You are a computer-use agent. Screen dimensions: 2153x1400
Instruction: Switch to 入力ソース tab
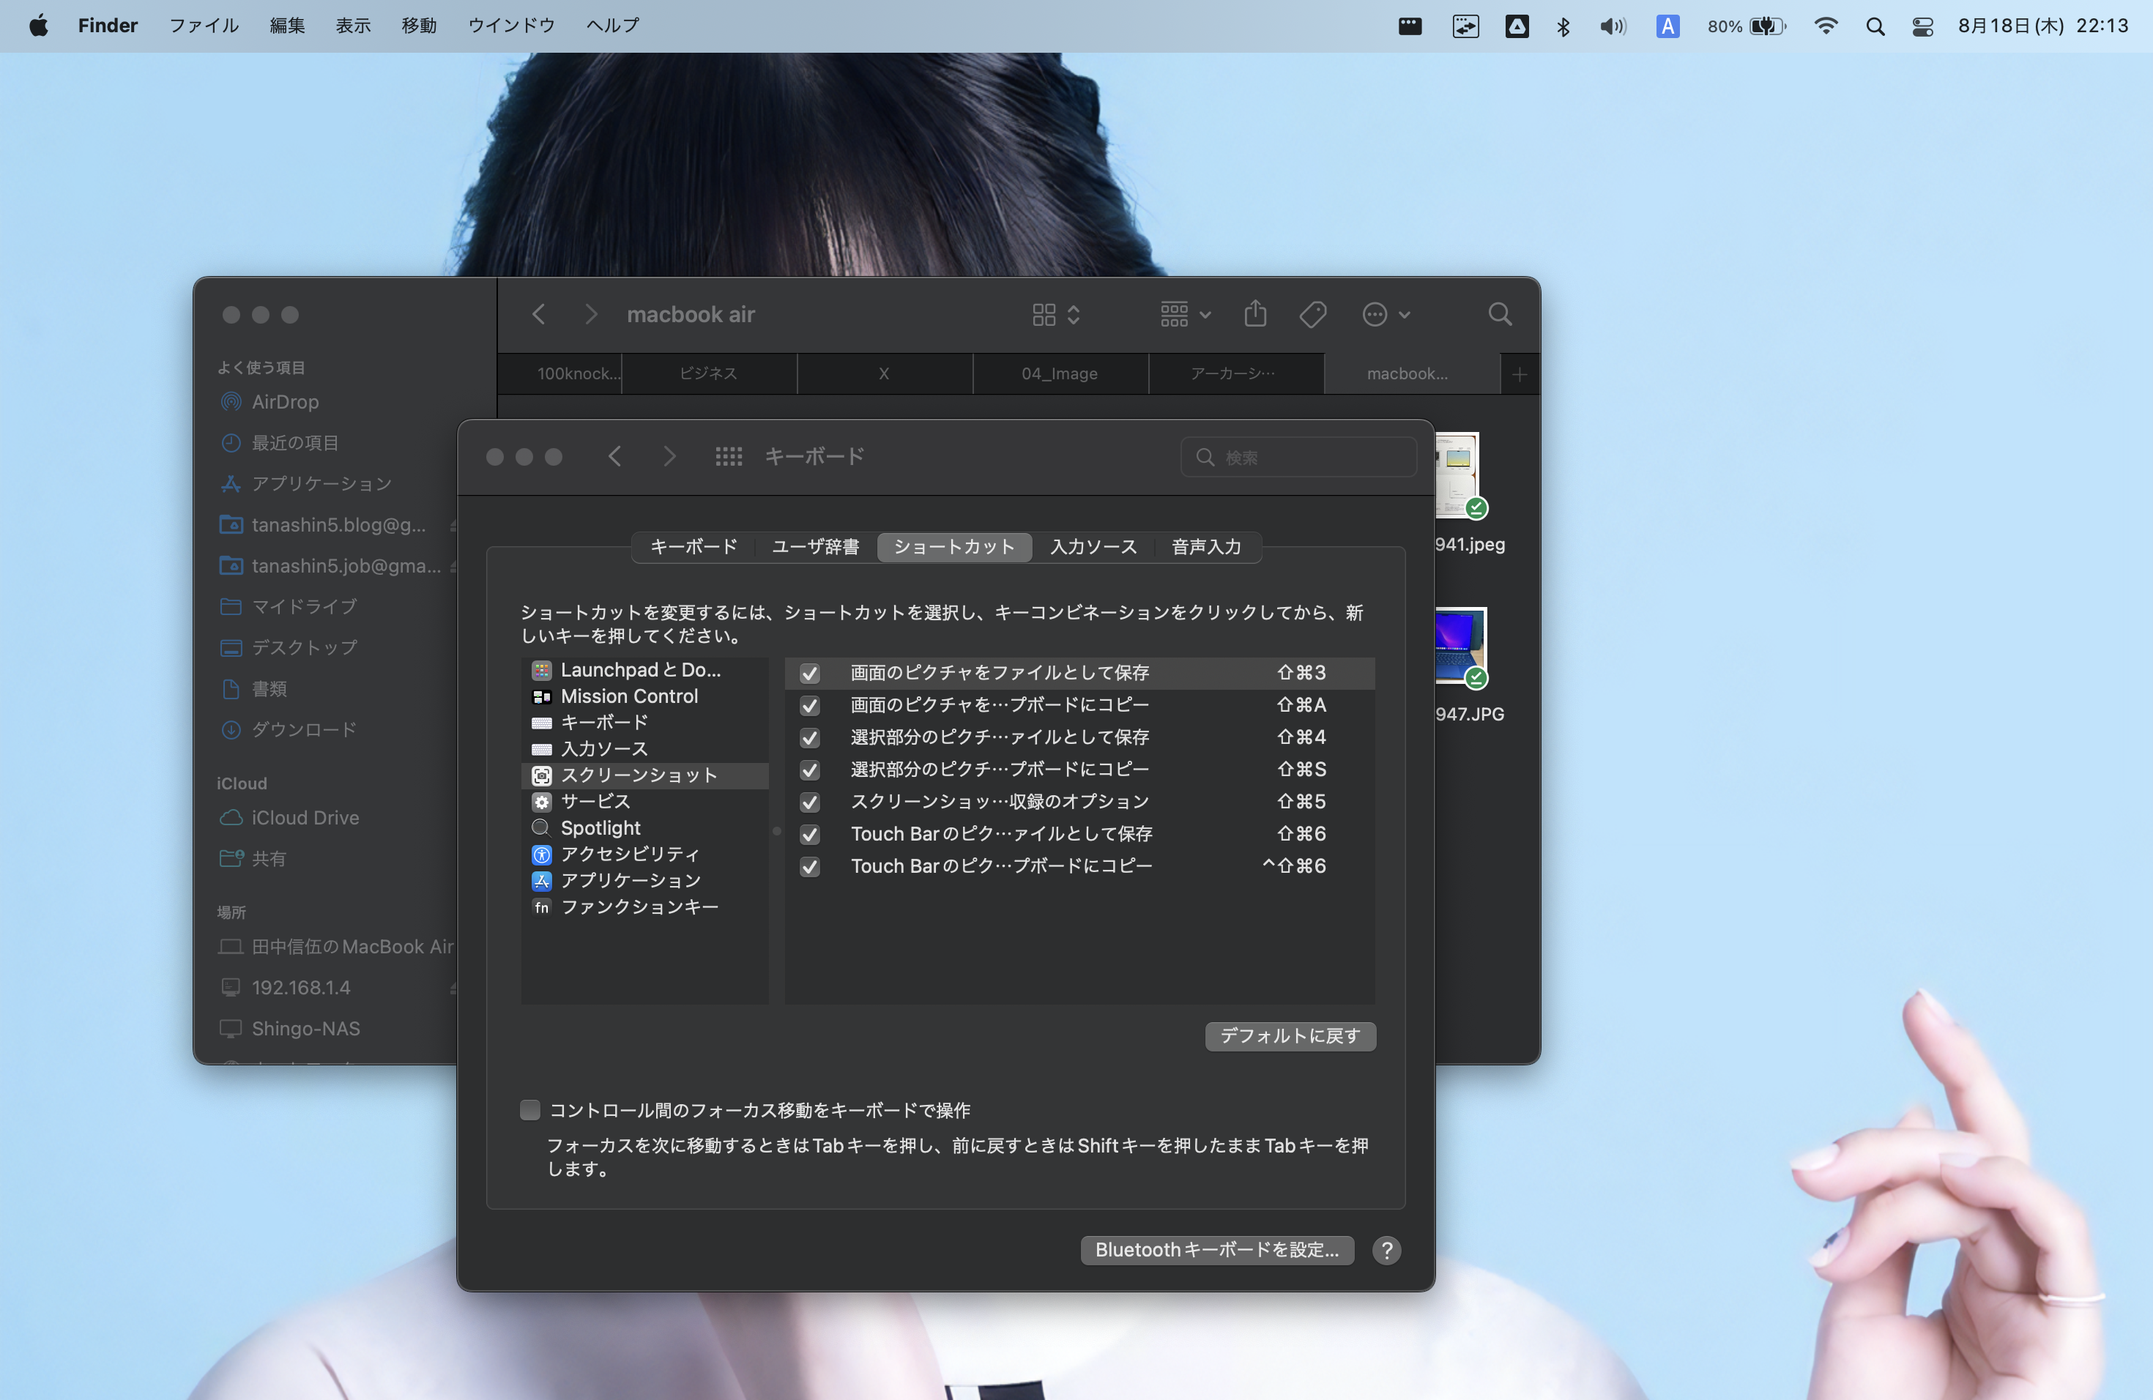(1093, 547)
